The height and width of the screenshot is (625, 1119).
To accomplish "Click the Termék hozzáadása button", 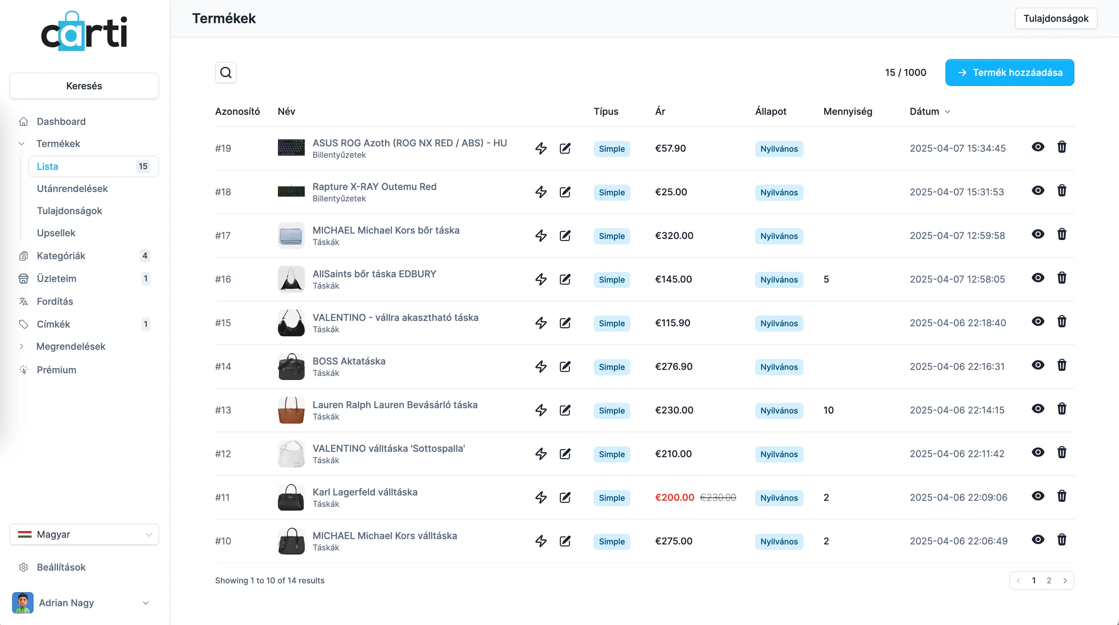I will coord(1010,73).
